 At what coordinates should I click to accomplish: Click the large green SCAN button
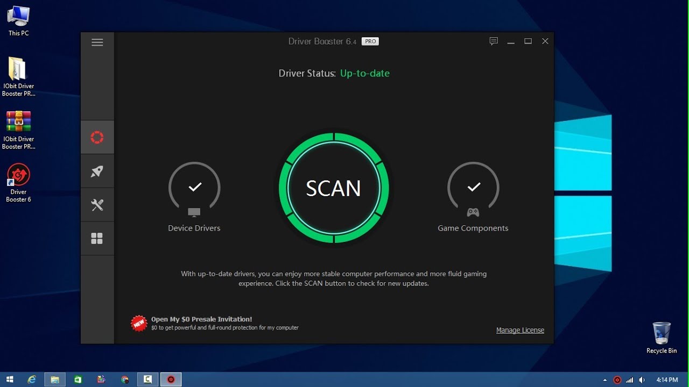334,188
